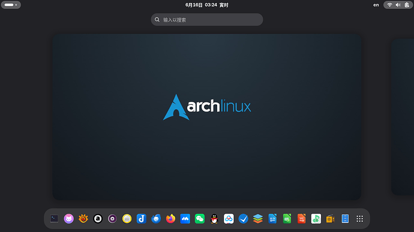Viewport: 414px width, 232px height.
Task: Open the calendar from the date and clock
Action: (x=207, y=5)
